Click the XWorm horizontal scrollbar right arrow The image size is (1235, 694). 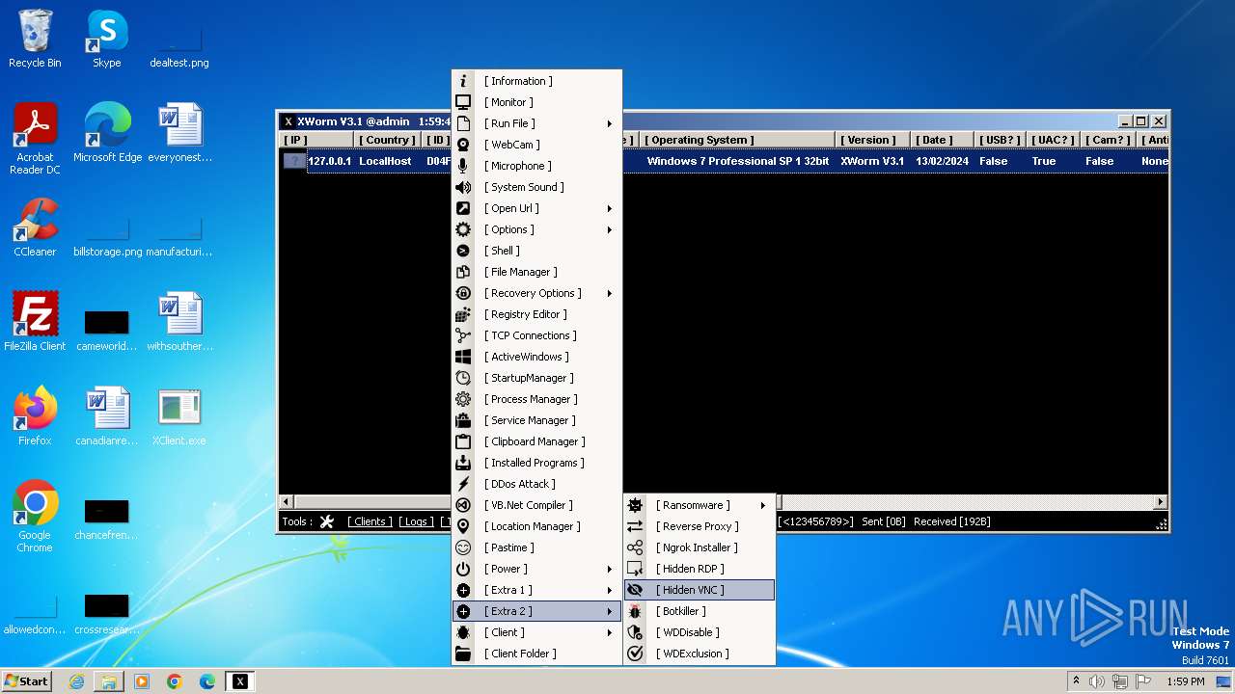[x=1161, y=502]
